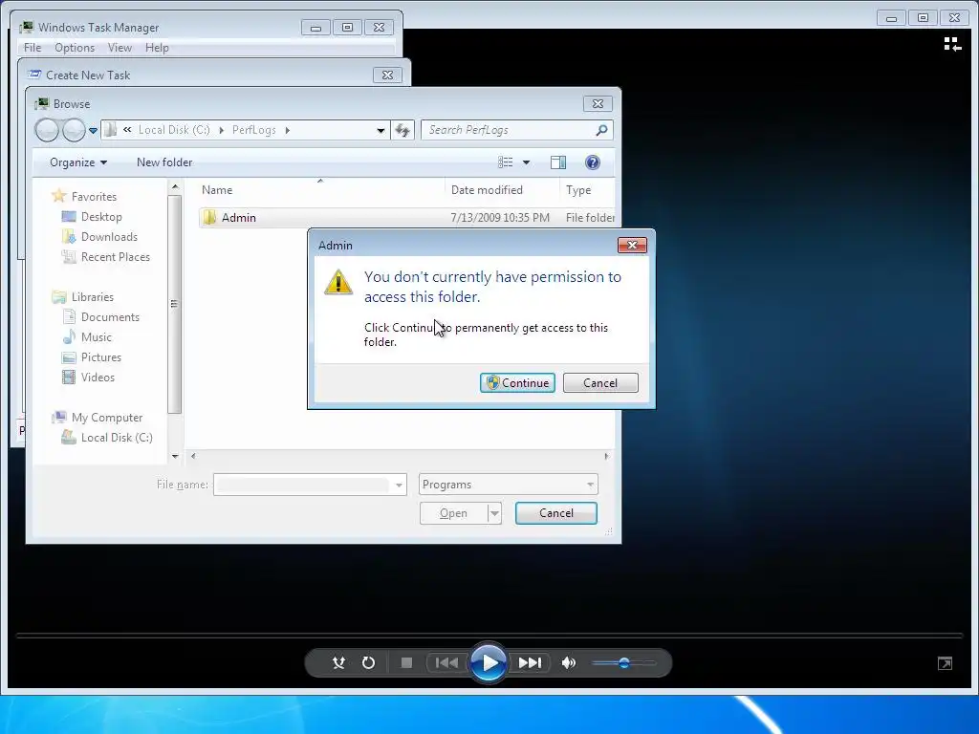Click the Search PerfLogs field
The height and width of the screenshot is (734, 979).
[509, 130]
